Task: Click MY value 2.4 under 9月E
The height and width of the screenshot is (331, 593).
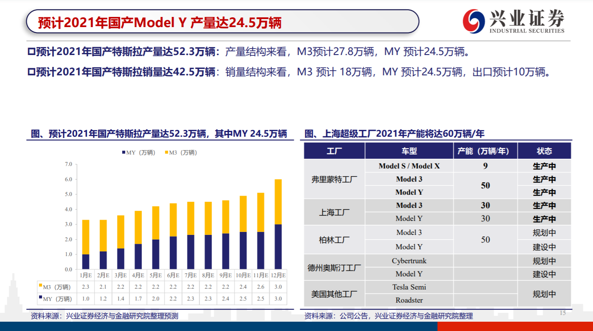Action: (226, 299)
